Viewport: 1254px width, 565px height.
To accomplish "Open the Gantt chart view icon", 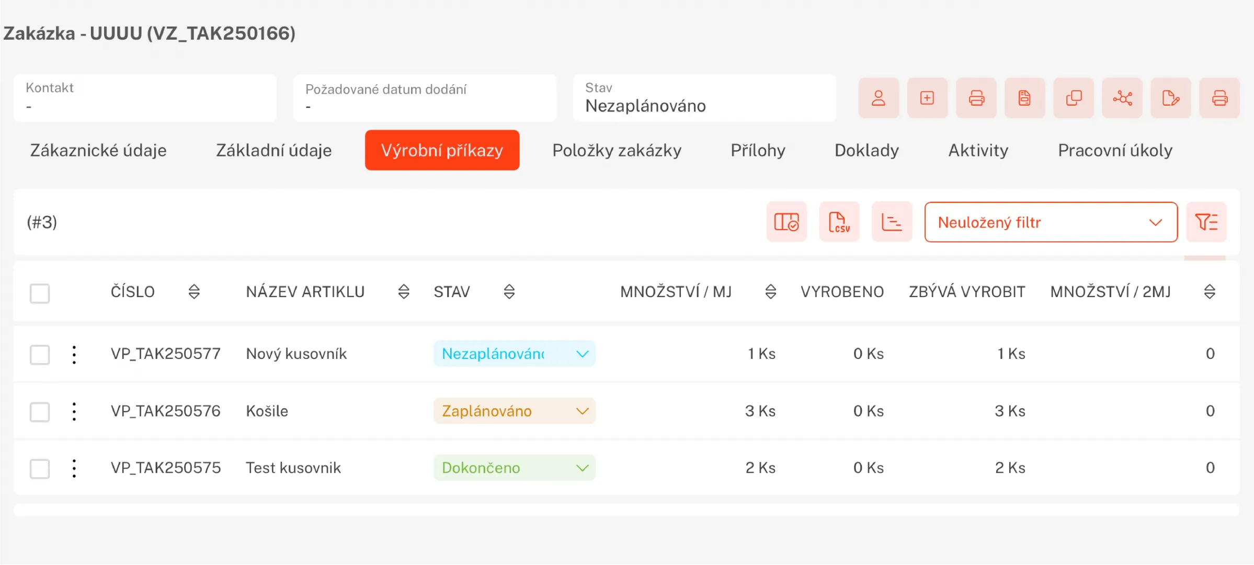I will pyautogui.click(x=891, y=222).
